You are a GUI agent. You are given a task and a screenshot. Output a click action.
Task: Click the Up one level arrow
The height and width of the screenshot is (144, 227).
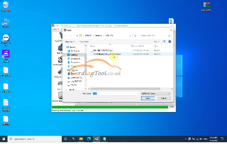coord(77,36)
